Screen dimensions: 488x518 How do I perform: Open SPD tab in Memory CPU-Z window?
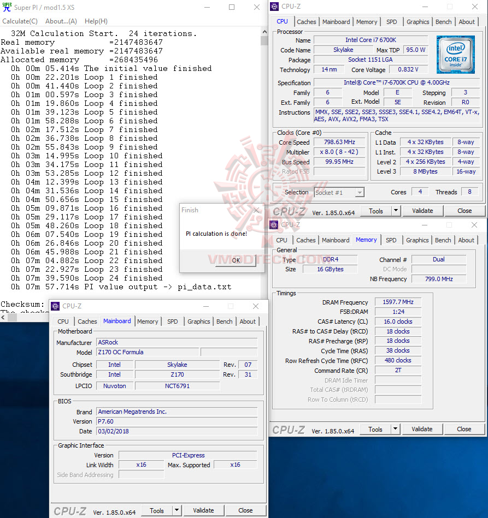click(391, 240)
